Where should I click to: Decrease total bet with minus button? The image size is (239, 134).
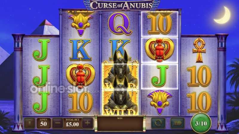tap(58, 123)
